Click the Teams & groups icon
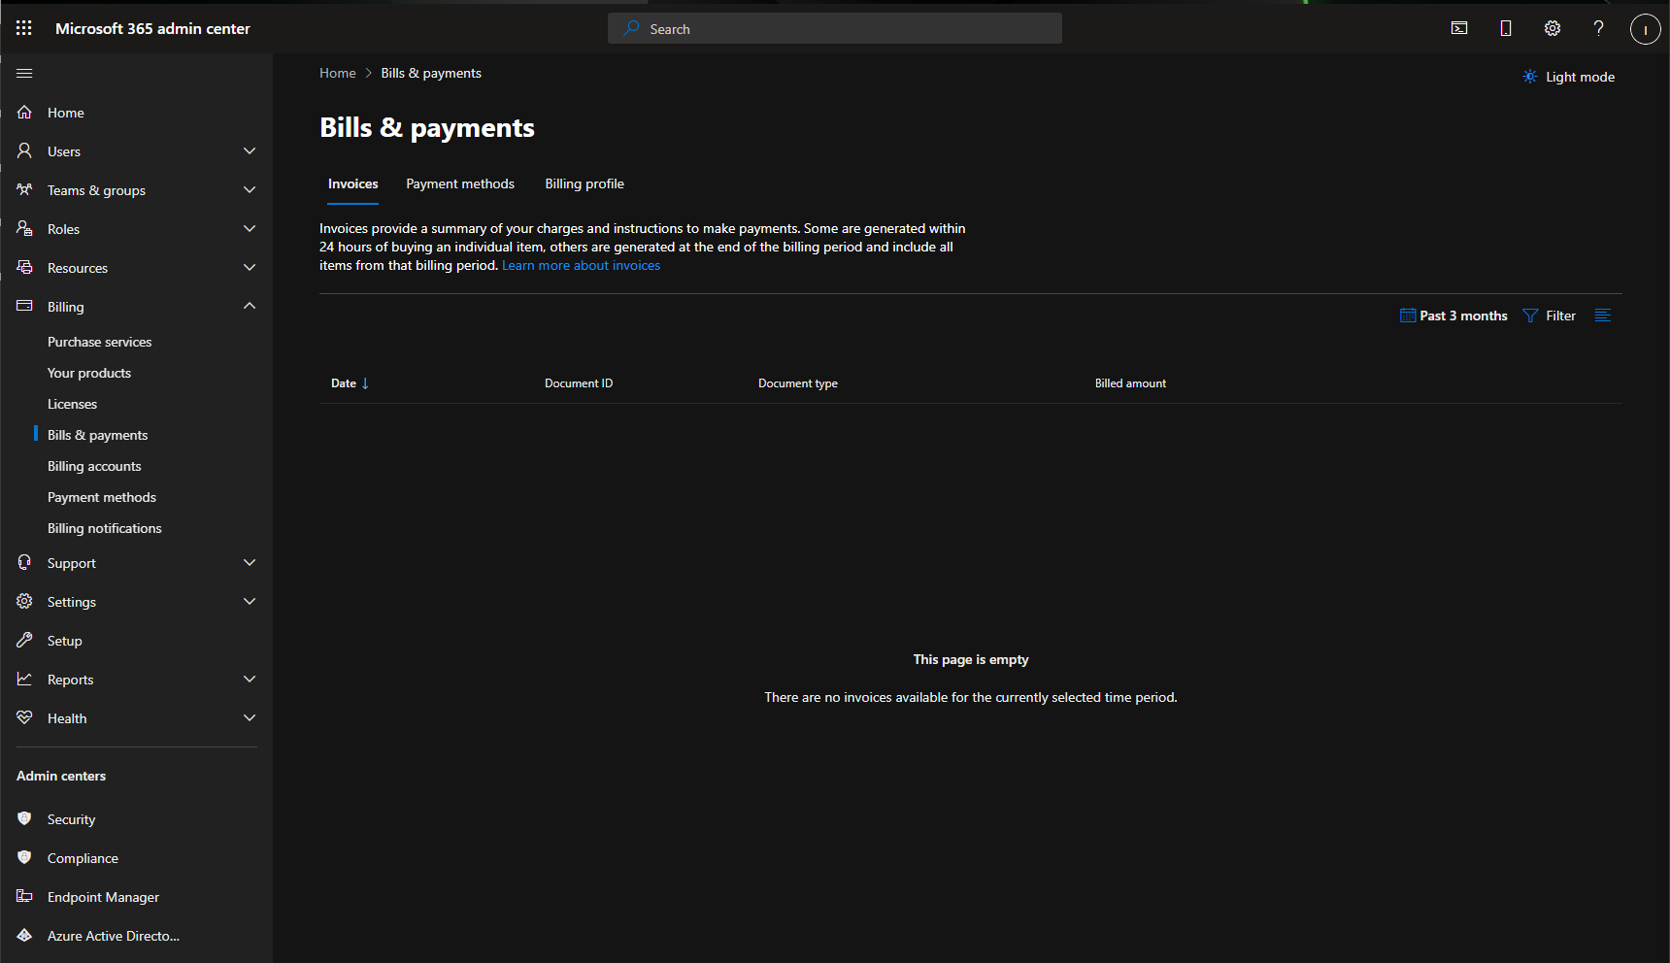 [24, 189]
